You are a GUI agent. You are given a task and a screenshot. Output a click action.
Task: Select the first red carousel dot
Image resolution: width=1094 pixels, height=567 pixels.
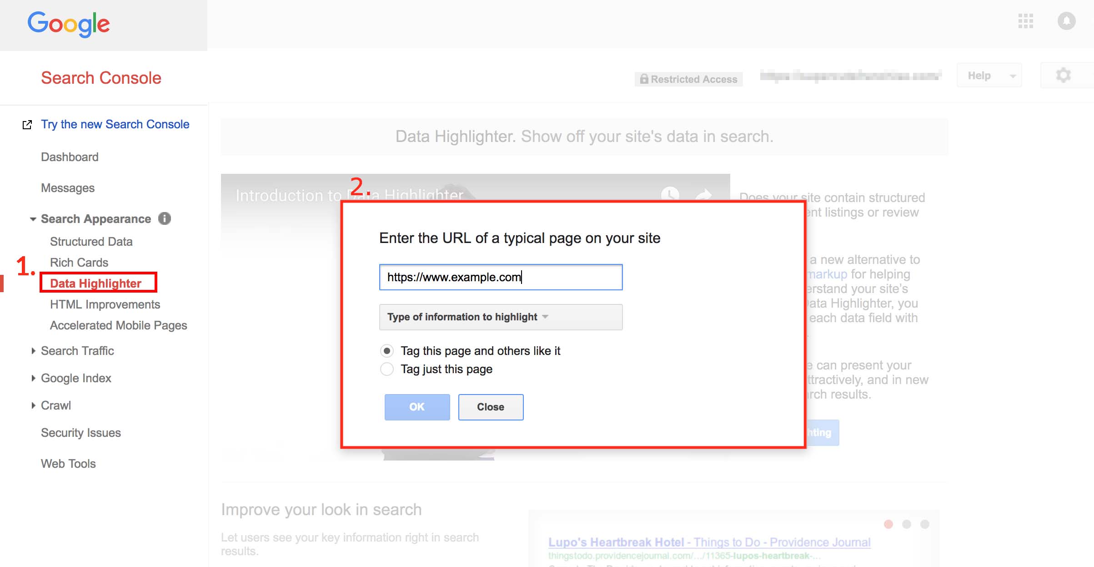pos(888,524)
